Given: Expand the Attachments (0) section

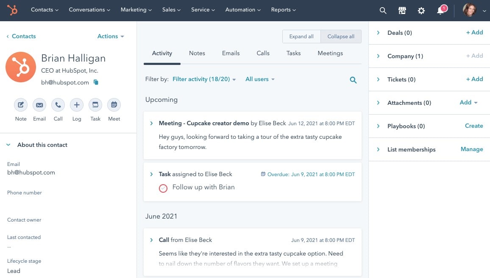Looking at the screenshot, I should pyautogui.click(x=378, y=103).
